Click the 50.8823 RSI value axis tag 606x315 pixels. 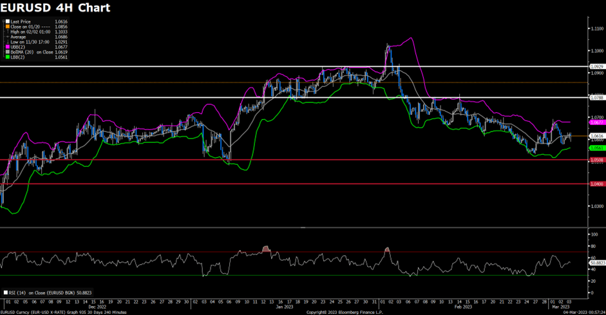598,263
